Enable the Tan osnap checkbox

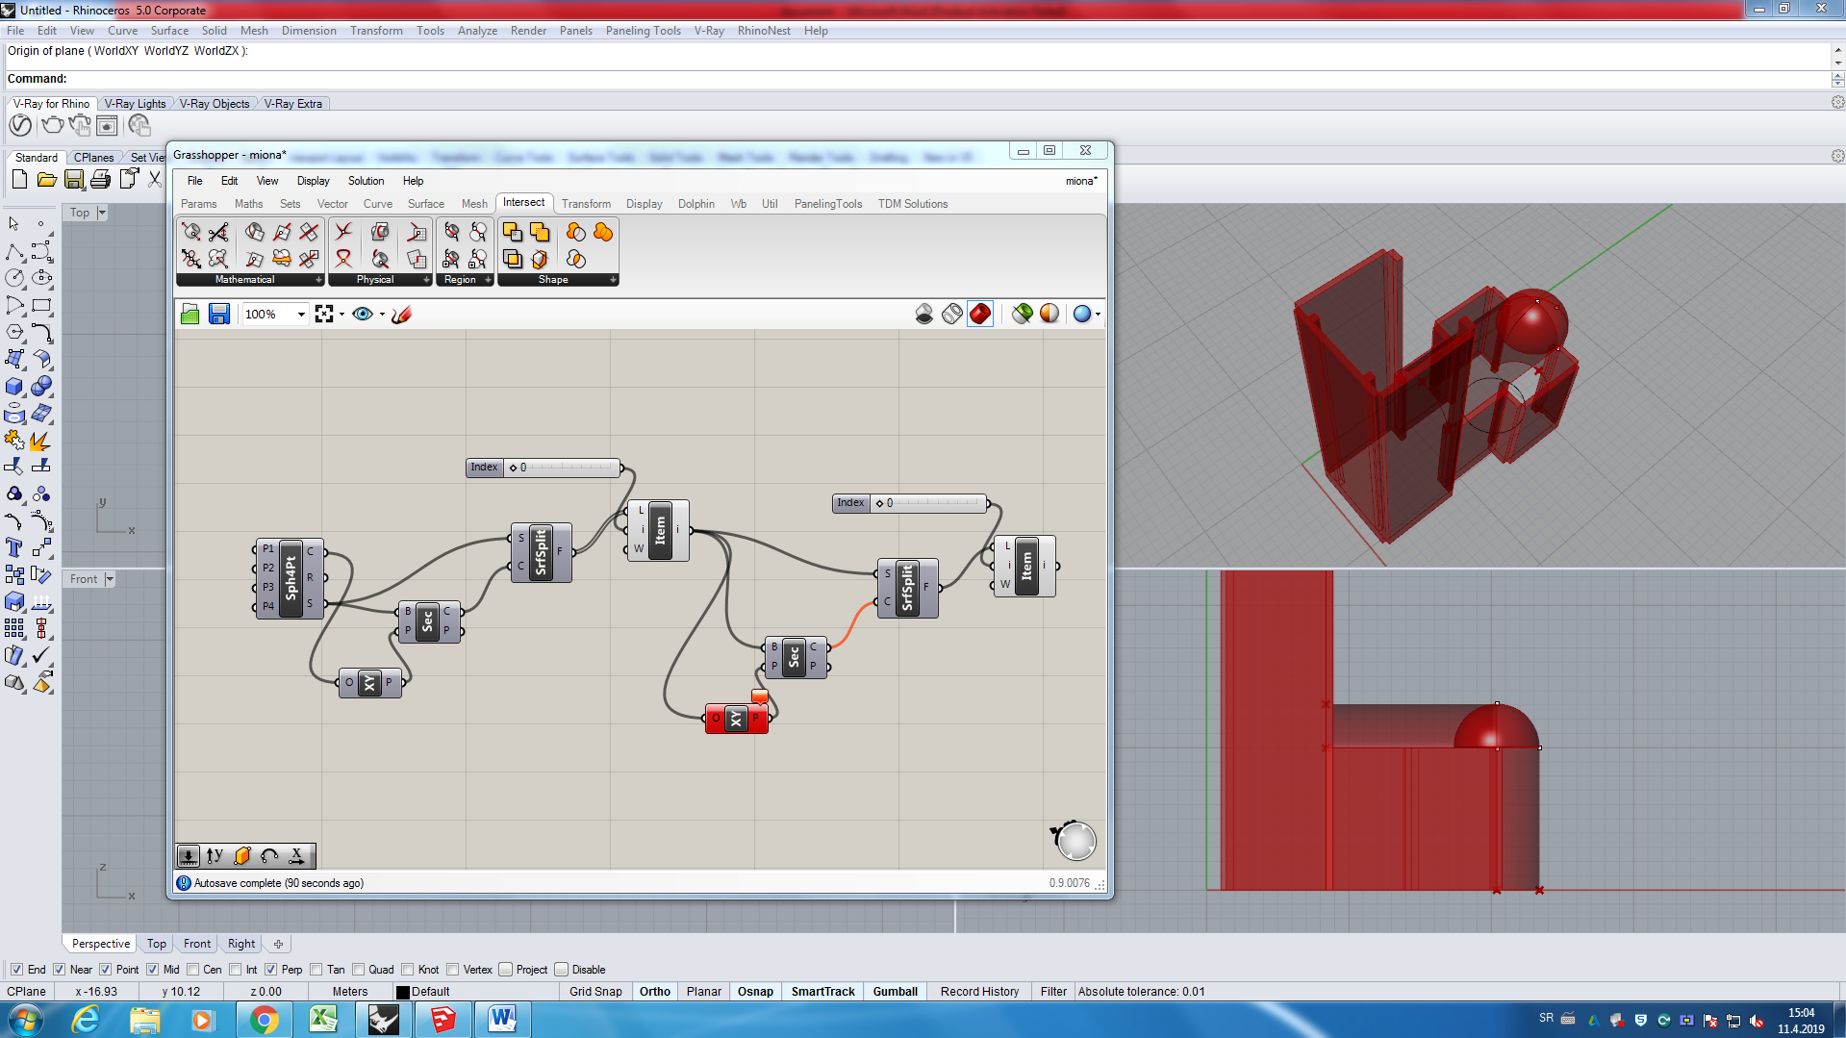[x=316, y=970]
